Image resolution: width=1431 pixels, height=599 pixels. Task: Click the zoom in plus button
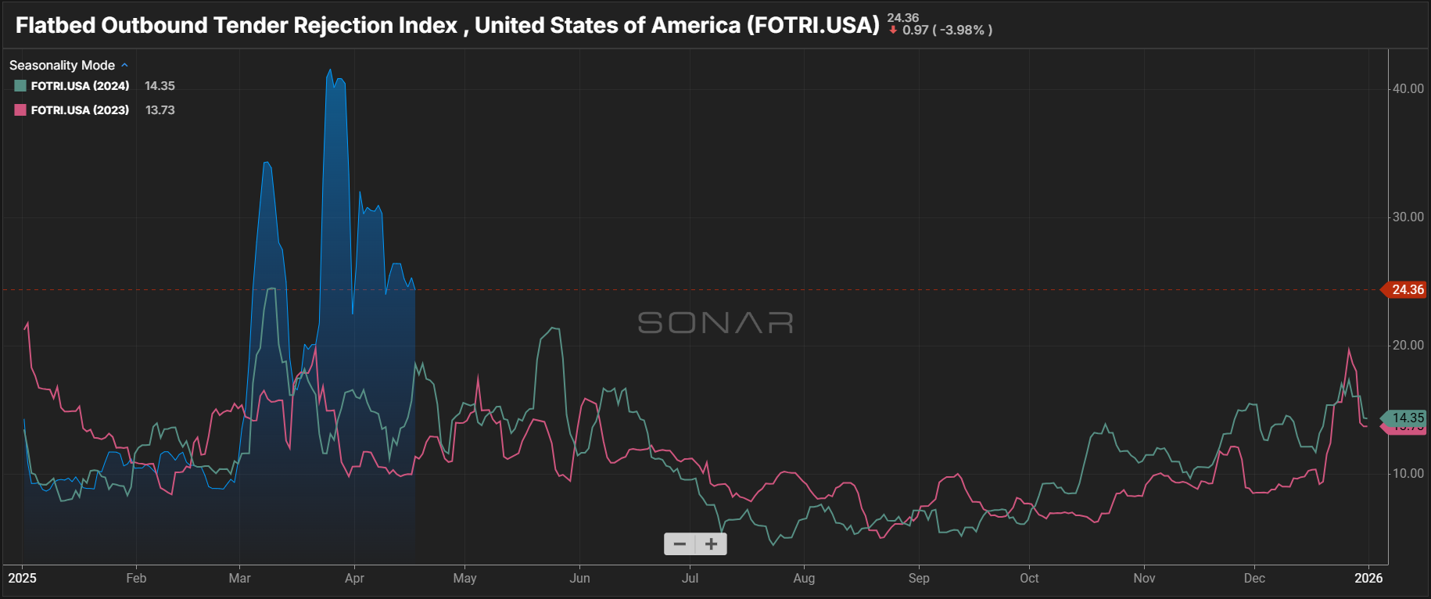click(x=712, y=544)
